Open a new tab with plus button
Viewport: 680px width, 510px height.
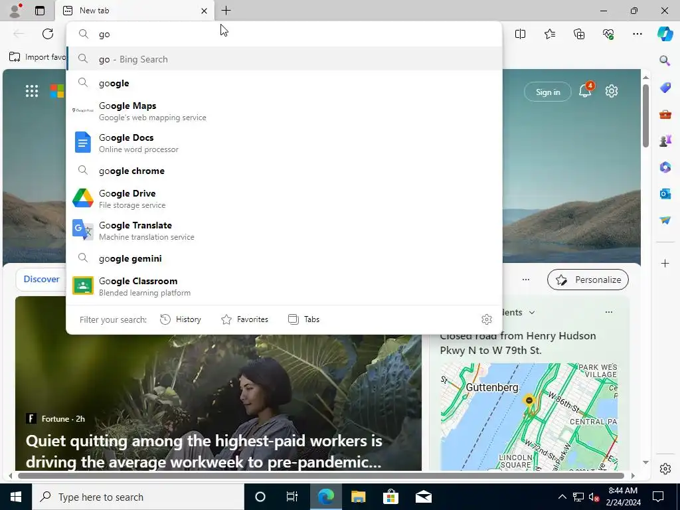[226, 11]
